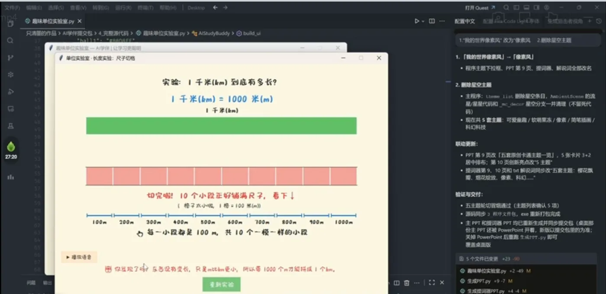The width and height of the screenshot is (606, 294).
Task: Open the editor more actions ellipsis
Action: coord(442,21)
